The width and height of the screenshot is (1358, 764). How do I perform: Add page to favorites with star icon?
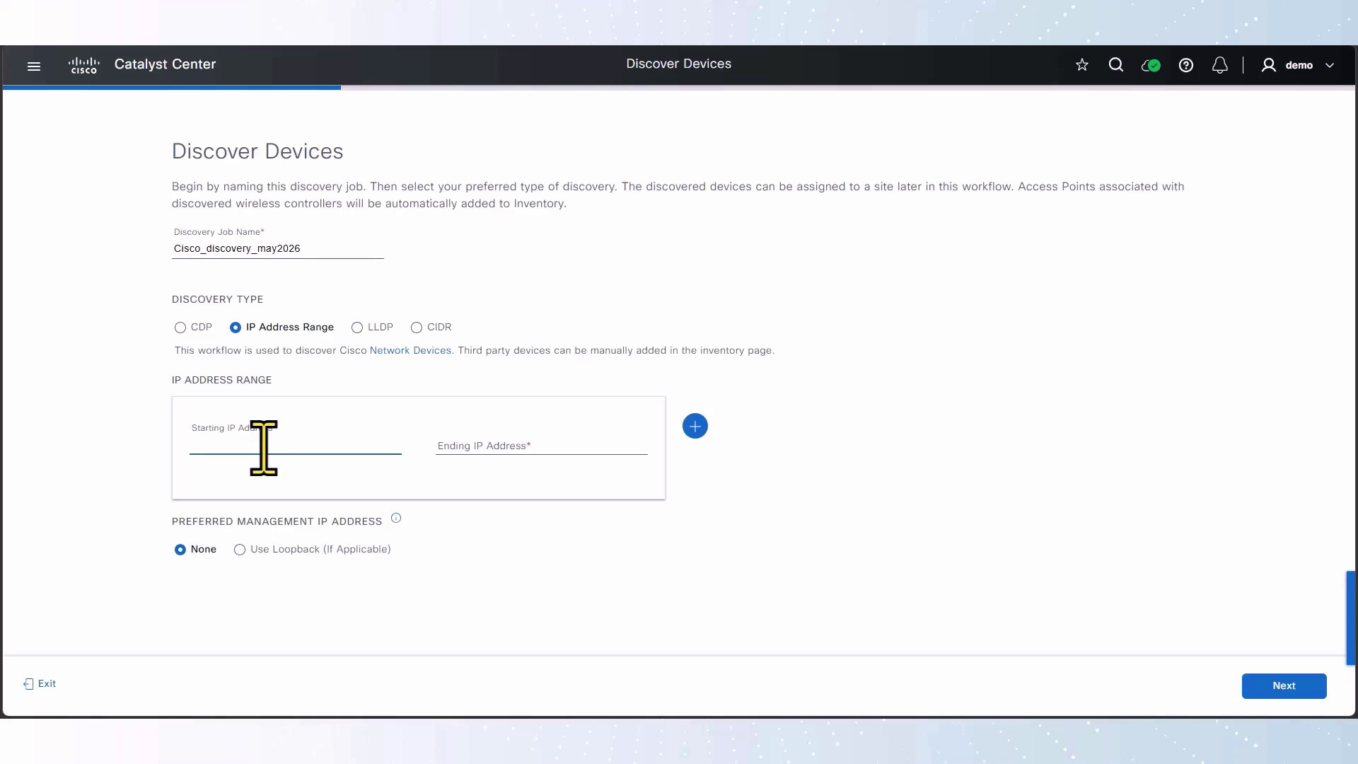coord(1081,65)
